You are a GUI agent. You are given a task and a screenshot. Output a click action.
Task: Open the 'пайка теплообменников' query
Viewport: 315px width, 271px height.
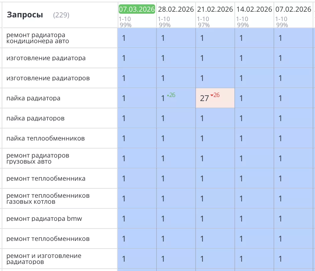coord(45,139)
